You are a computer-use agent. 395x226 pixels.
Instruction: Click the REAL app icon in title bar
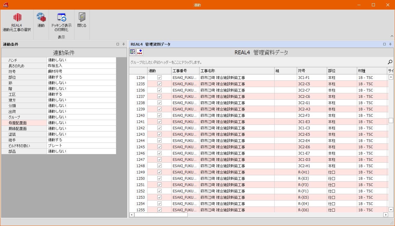pos(6,5)
